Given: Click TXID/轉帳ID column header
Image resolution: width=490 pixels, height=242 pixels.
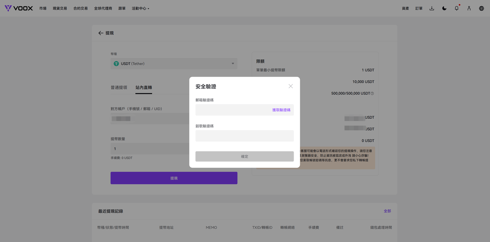Looking at the screenshot, I should (x=262, y=227).
